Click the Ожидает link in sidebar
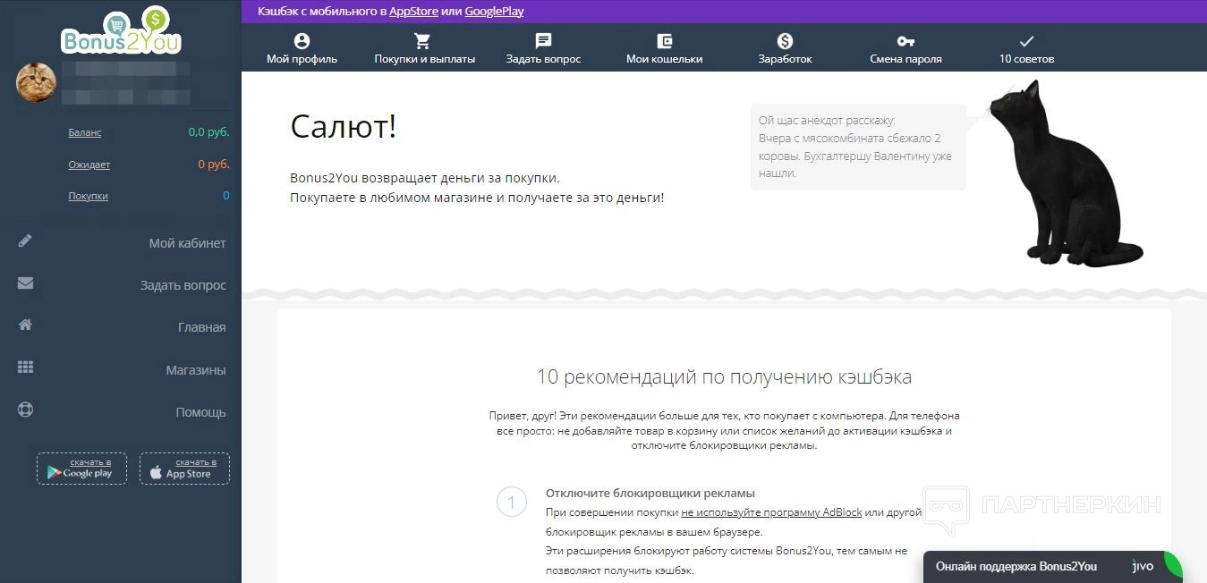1207x583 pixels. coord(89,165)
